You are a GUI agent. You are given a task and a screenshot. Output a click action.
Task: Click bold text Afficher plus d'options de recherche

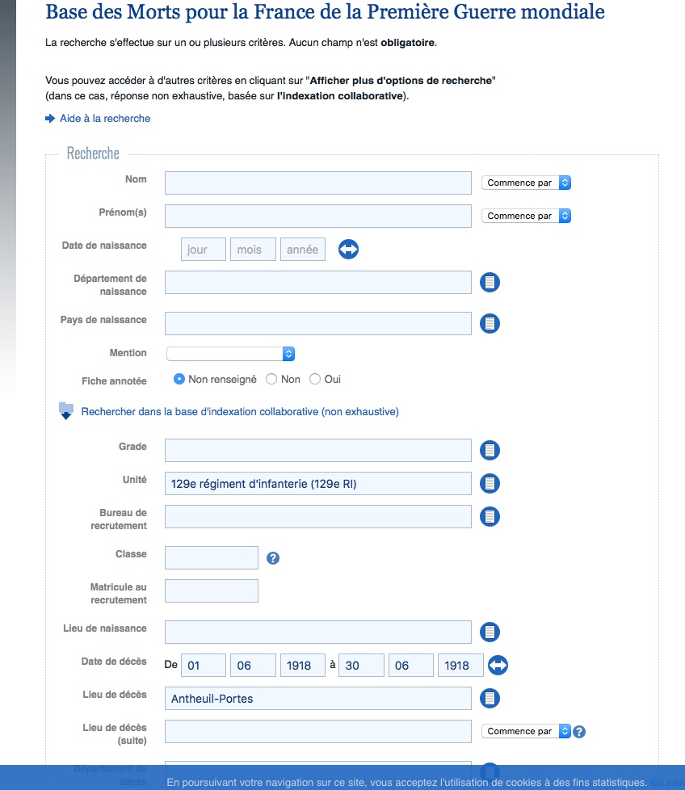(x=401, y=81)
